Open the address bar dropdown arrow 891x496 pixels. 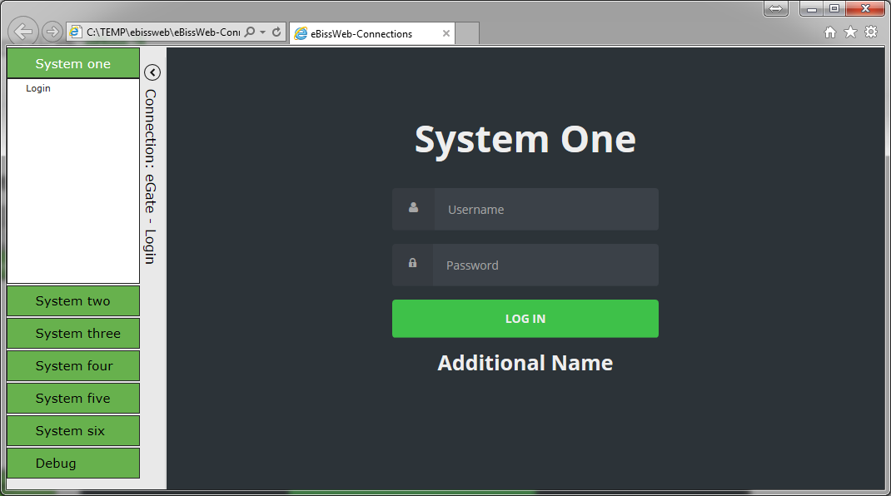click(x=263, y=32)
